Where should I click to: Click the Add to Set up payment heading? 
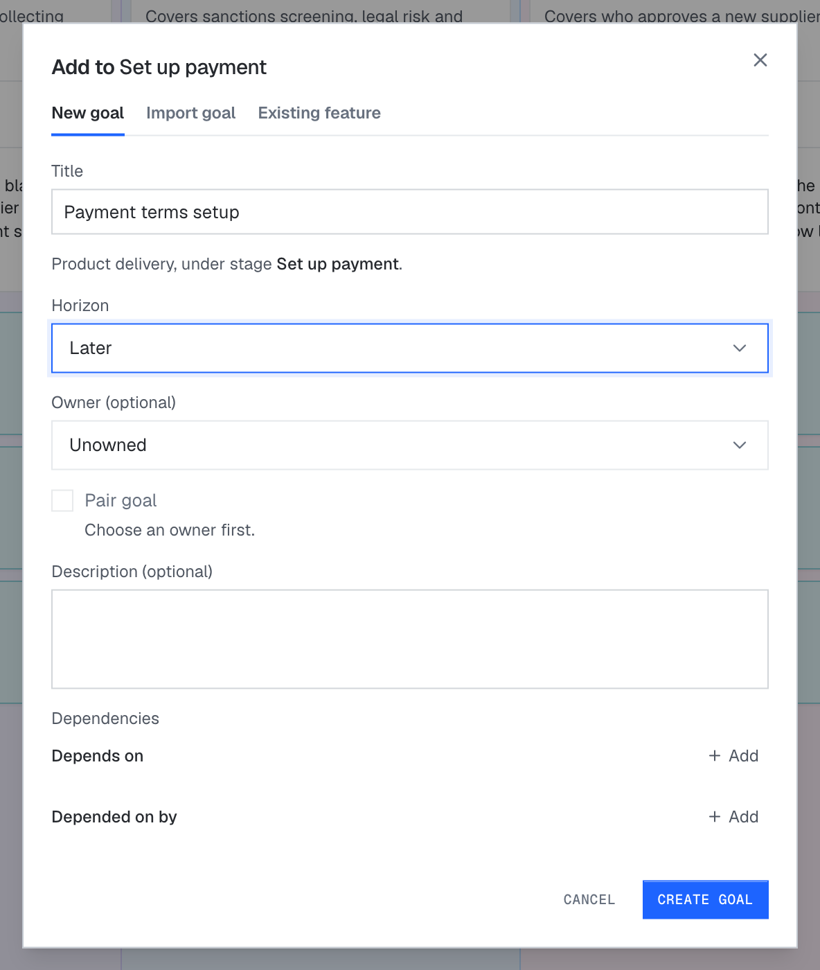pos(159,67)
